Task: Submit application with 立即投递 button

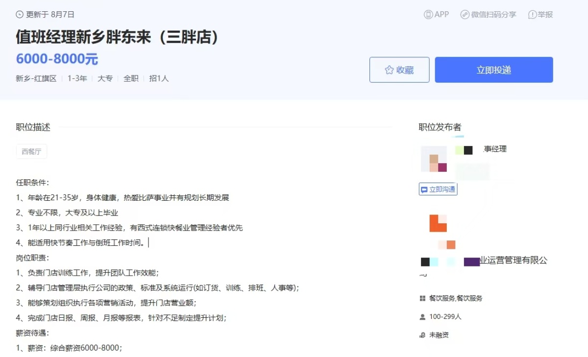Action: tap(494, 70)
